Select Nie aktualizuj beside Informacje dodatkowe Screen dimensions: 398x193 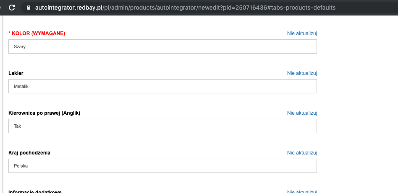pyautogui.click(x=302, y=191)
